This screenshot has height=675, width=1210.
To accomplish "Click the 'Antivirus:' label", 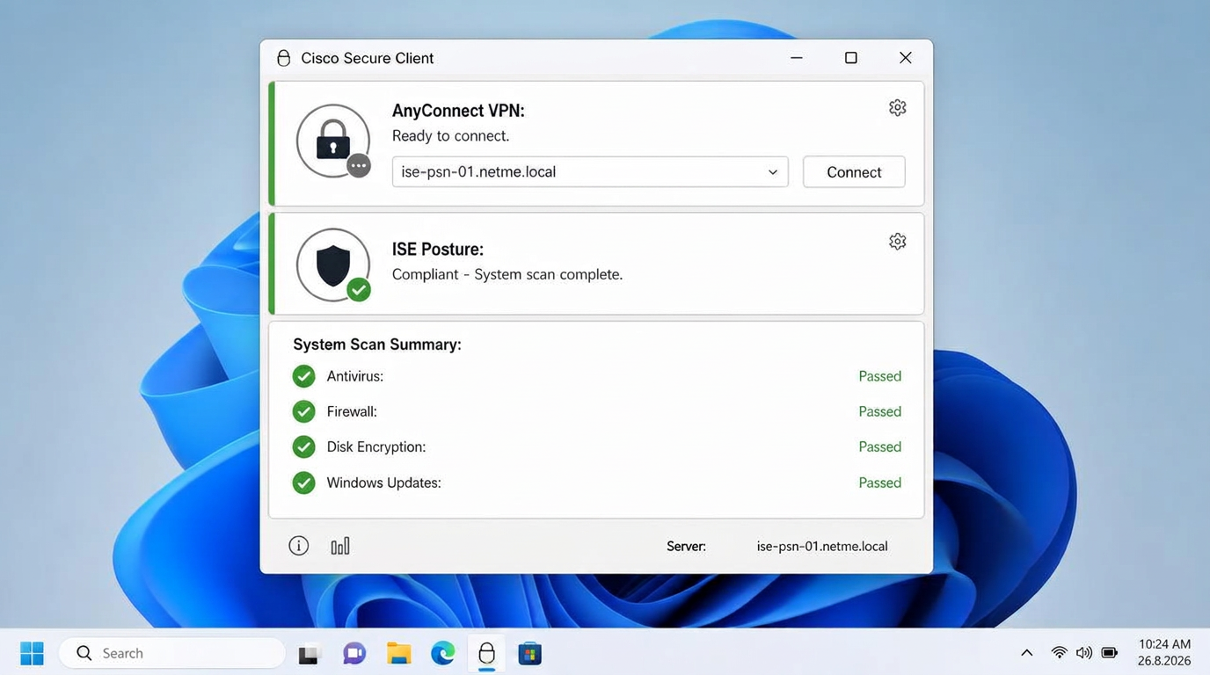I will pyautogui.click(x=355, y=376).
